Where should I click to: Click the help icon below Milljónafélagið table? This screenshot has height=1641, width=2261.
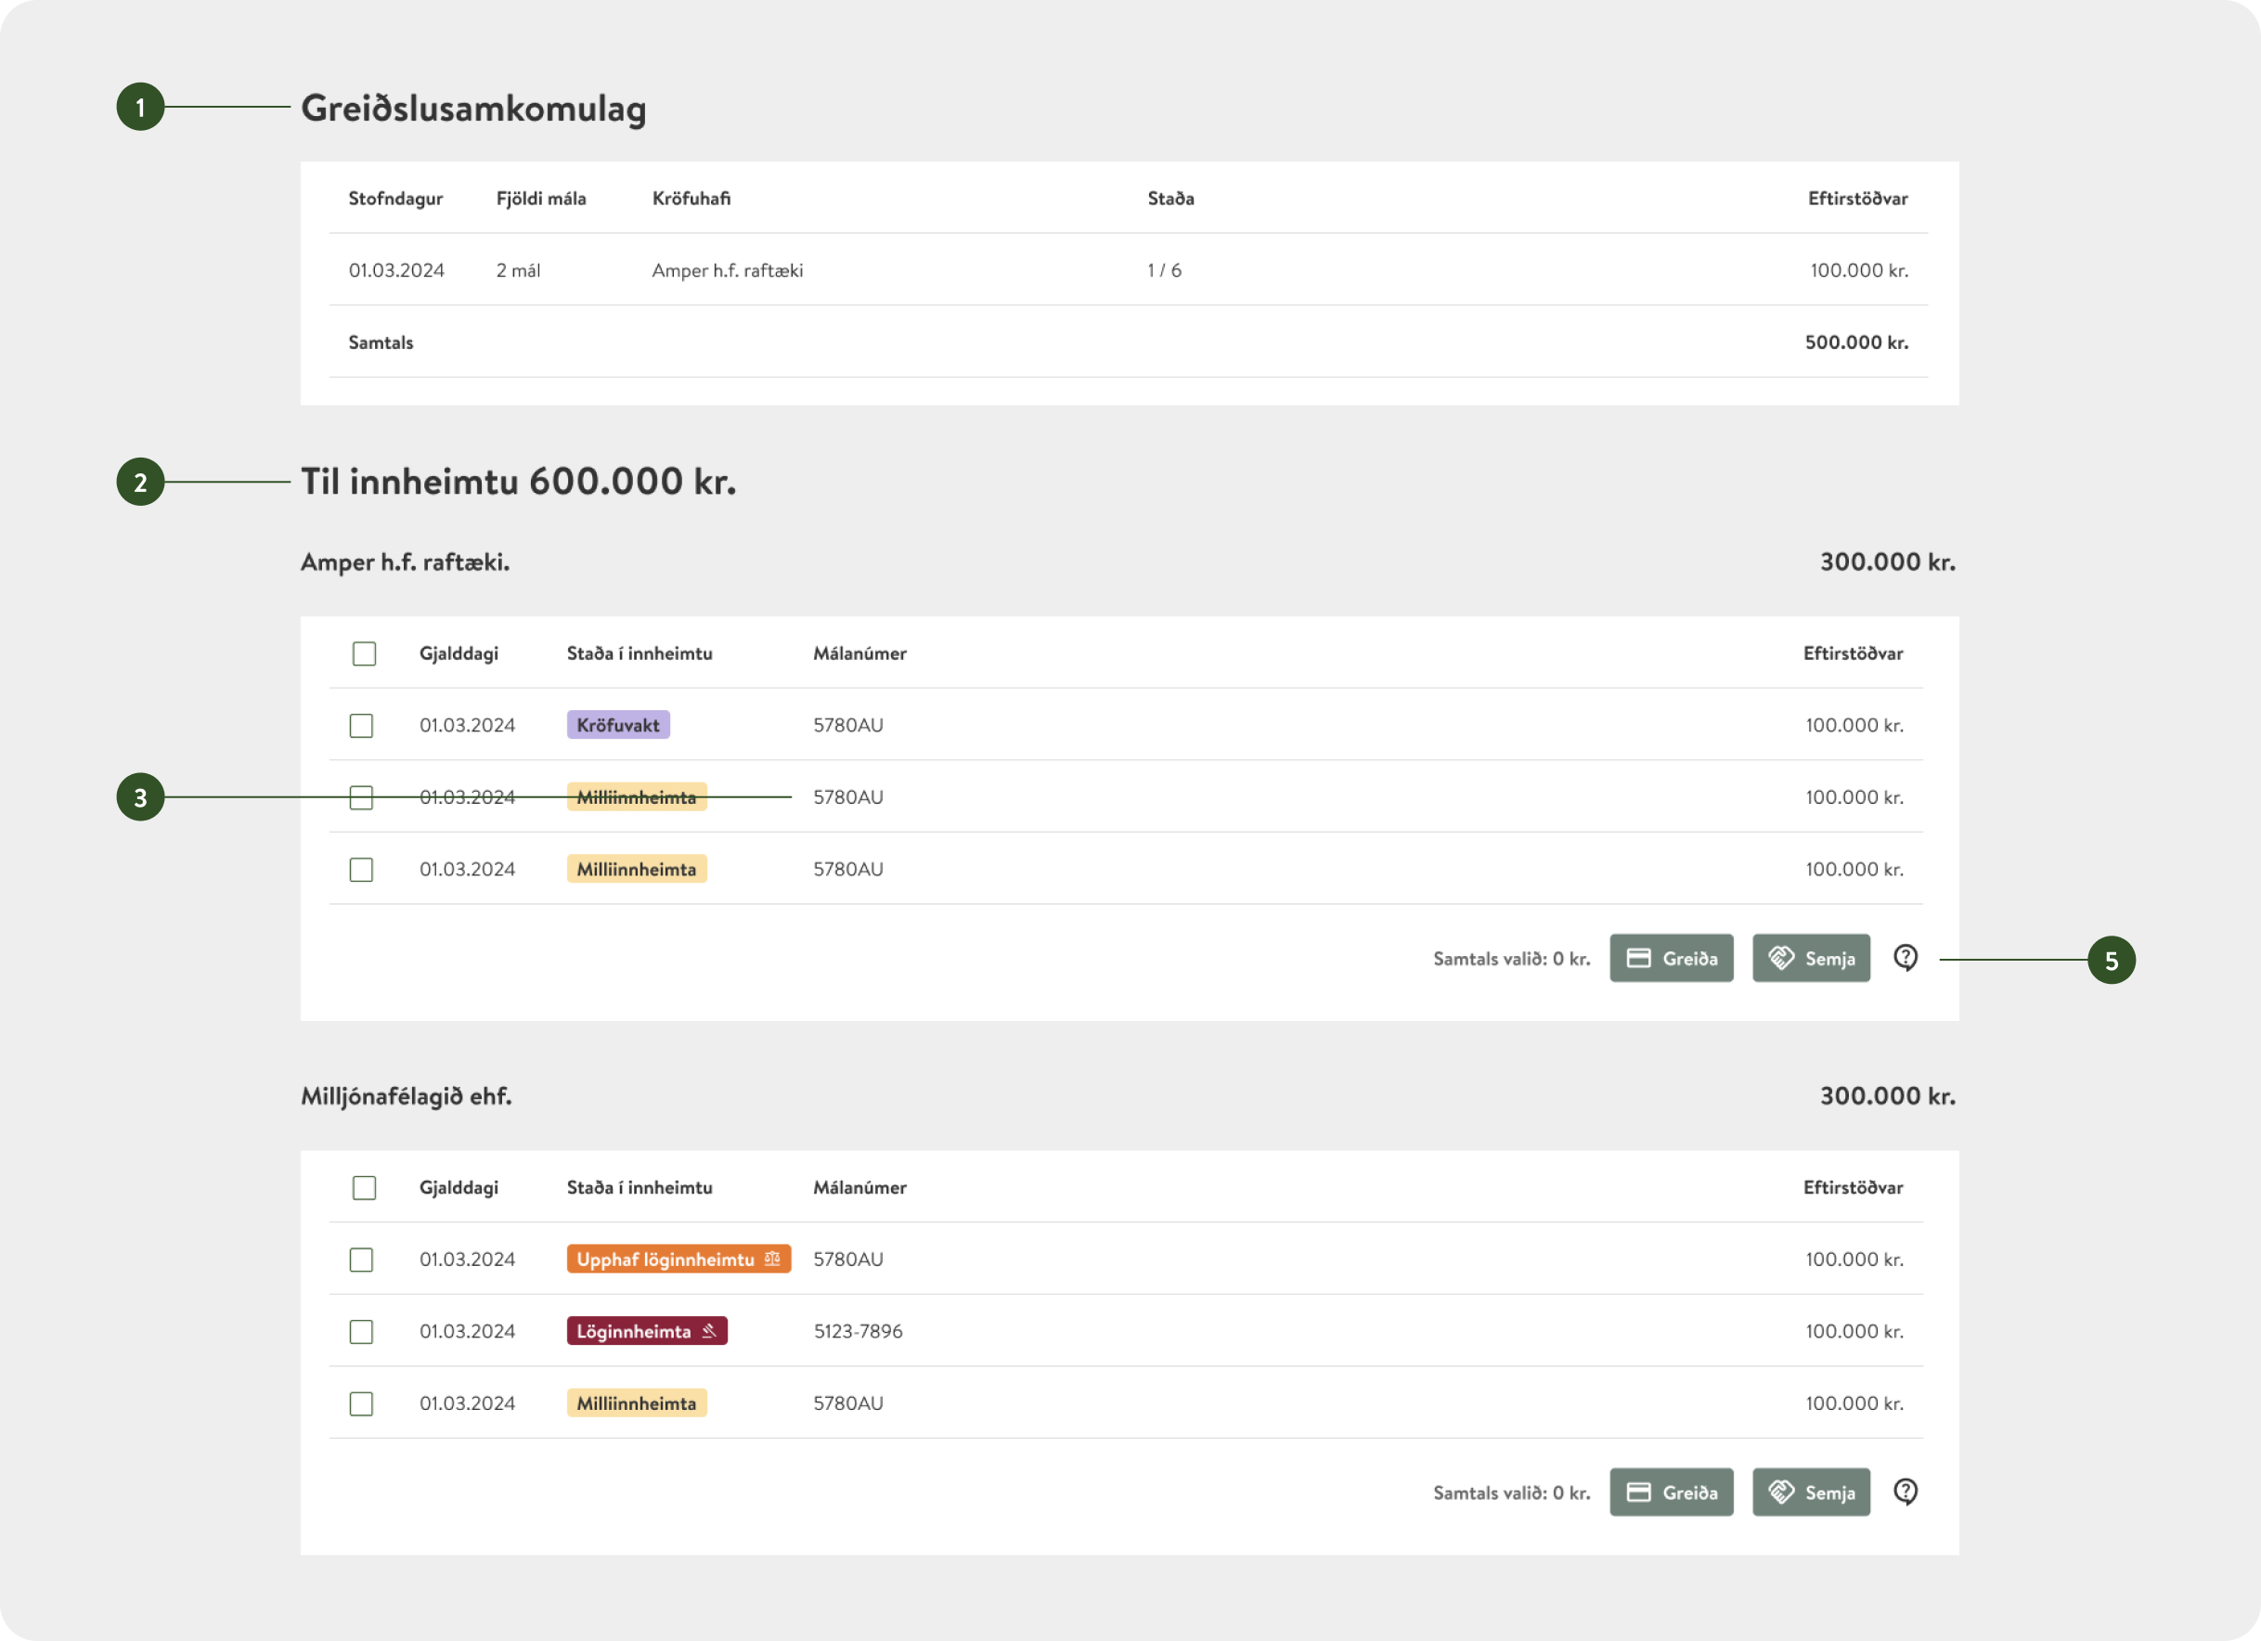point(1907,1492)
